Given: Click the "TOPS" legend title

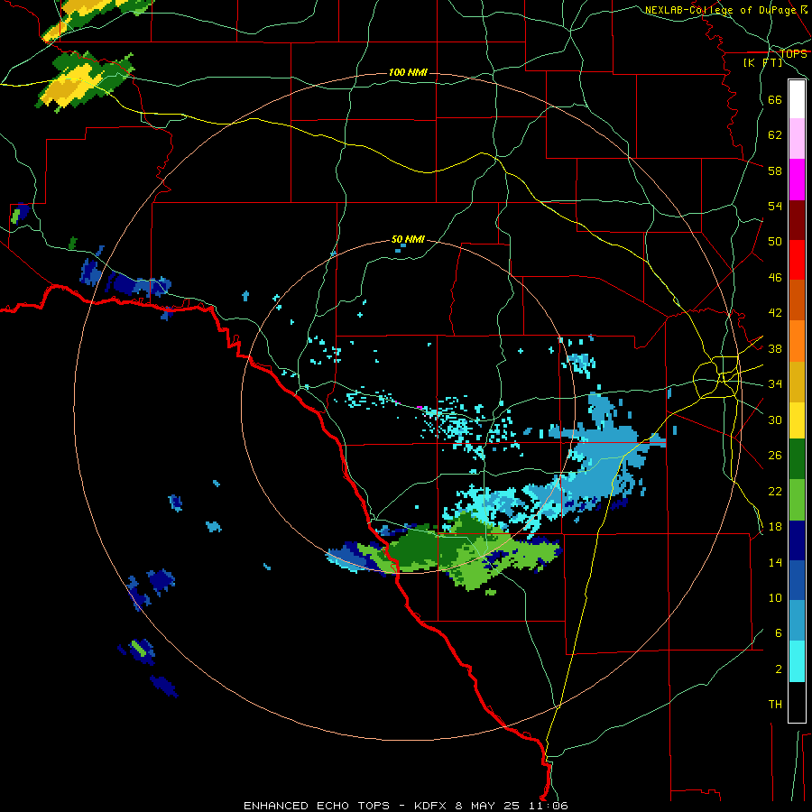Looking at the screenshot, I should [793, 54].
